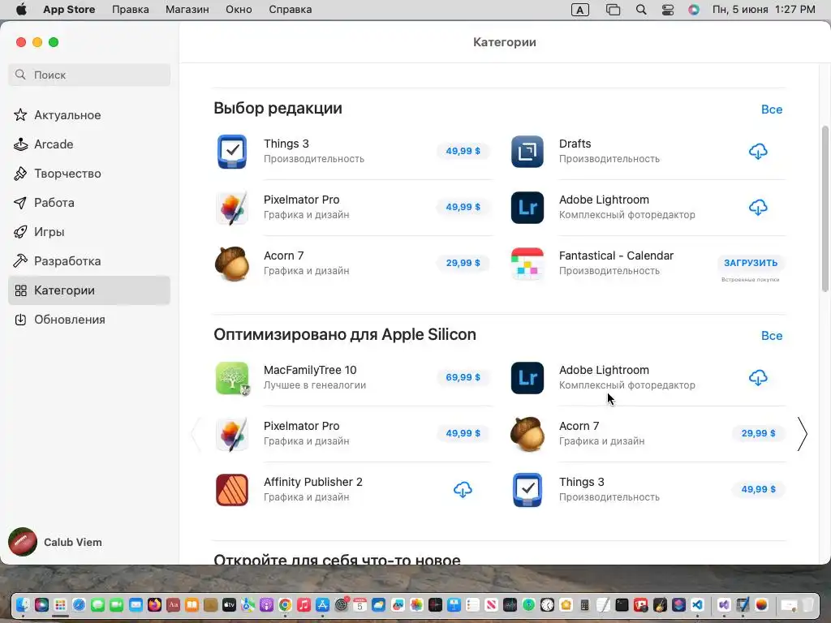Click ЗАГРУЗИТЬ button for Fantastical
This screenshot has width=831, height=623.
click(751, 263)
